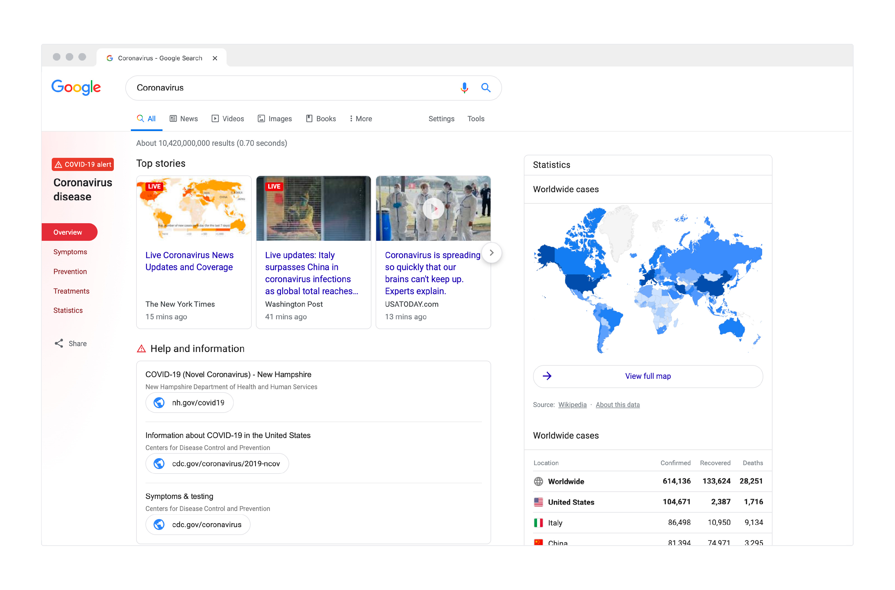895x590 pixels.
Task: Open cdc.gov/coronavirus/2019-ncov link
Action: tap(217, 463)
